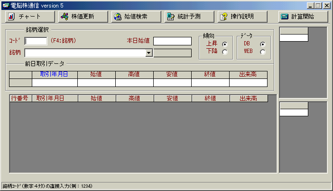Click the 行番号 column header
This screenshot has width=333, height=191.
point(20,98)
